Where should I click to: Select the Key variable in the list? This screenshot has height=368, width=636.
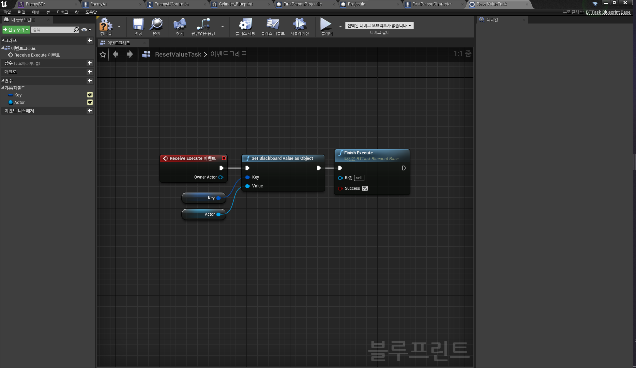pyautogui.click(x=18, y=95)
